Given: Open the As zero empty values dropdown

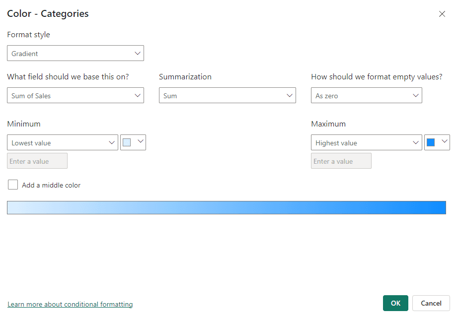Looking at the screenshot, I should tap(366, 95).
